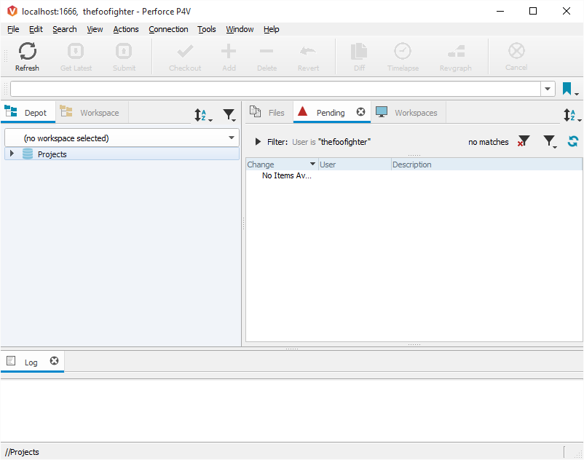Open the View menu

pyautogui.click(x=95, y=29)
